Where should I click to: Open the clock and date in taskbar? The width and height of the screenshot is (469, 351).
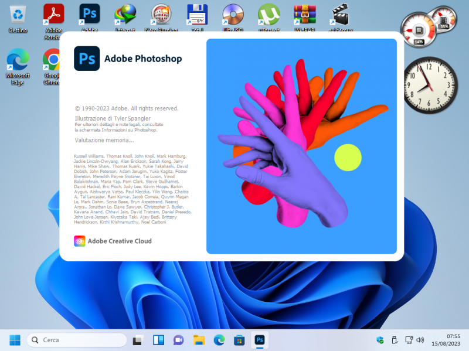[x=447, y=340]
